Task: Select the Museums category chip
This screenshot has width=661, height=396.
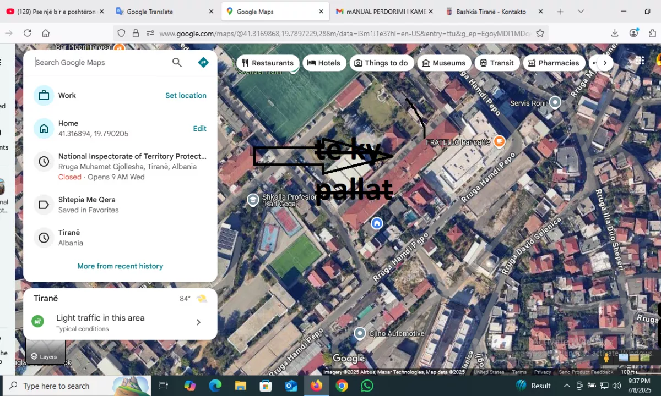Action: 444,63
